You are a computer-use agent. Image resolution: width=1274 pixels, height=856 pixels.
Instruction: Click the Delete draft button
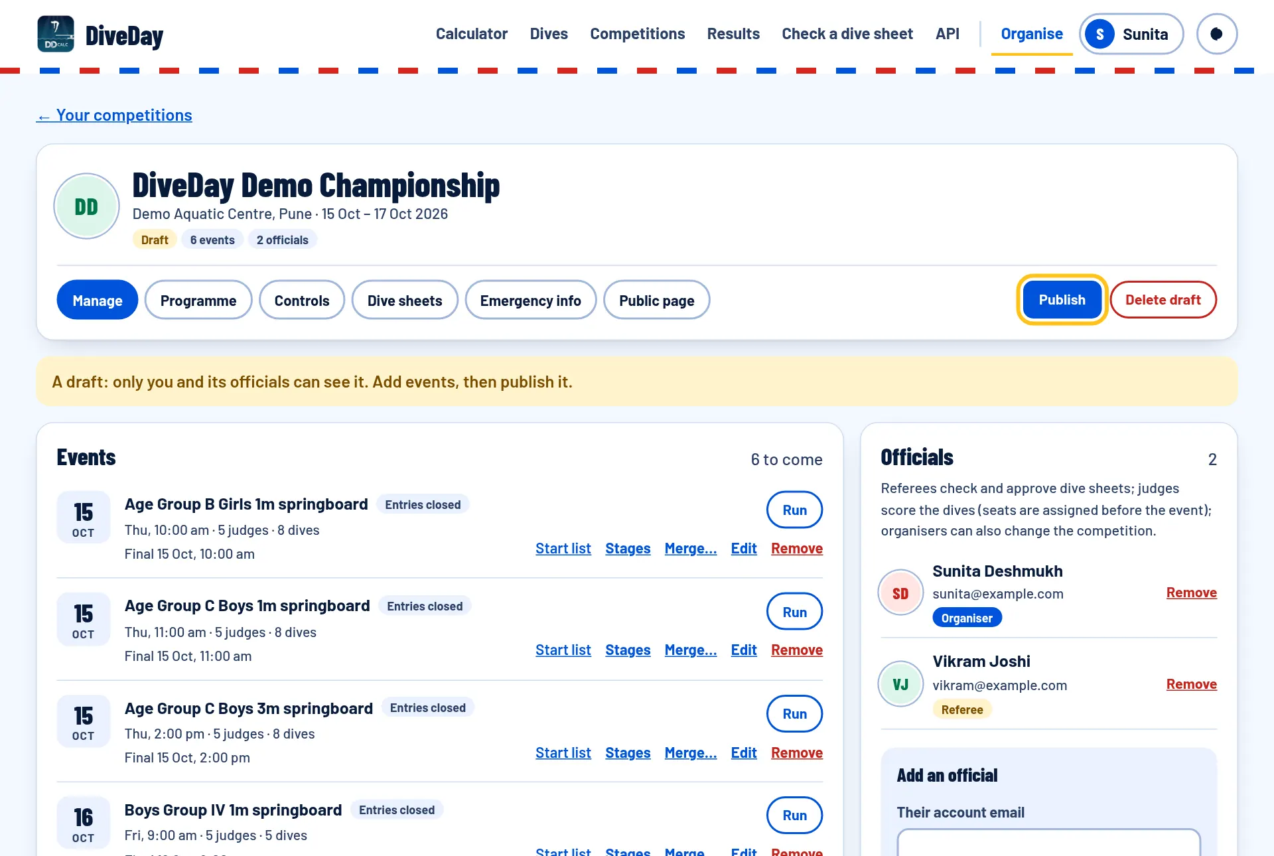pyautogui.click(x=1163, y=299)
